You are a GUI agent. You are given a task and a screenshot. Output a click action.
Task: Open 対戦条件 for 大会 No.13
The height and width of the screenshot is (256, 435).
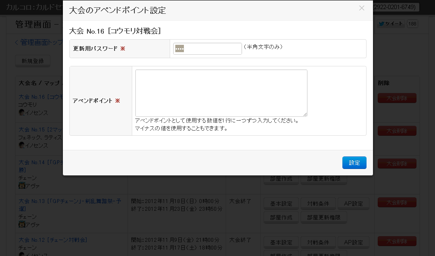pyautogui.click(x=318, y=204)
